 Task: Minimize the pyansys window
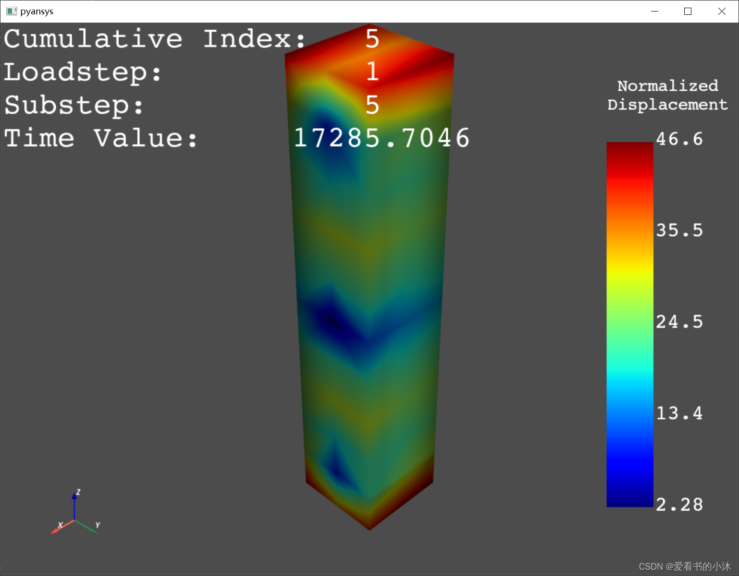click(654, 11)
